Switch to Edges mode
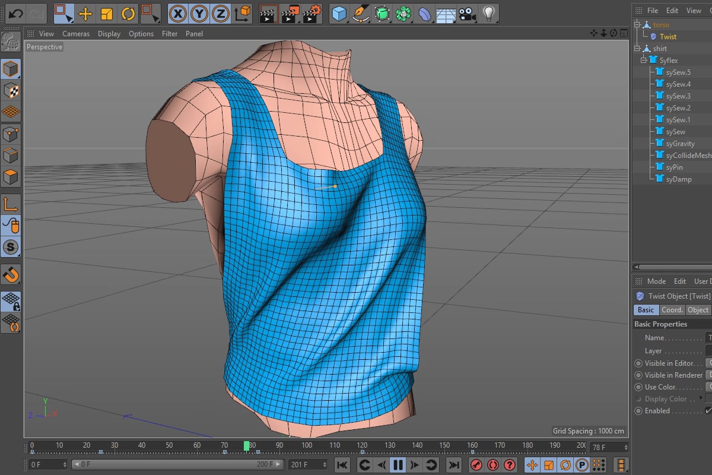This screenshot has height=475, width=712. (11, 155)
